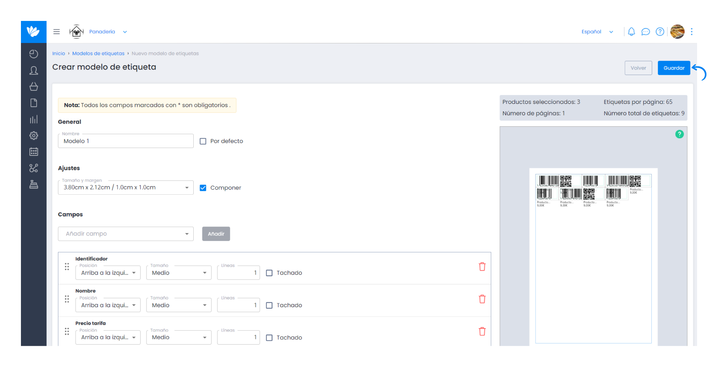Delete the Precio tarifa field row
This screenshot has height=367, width=718.
482,331
